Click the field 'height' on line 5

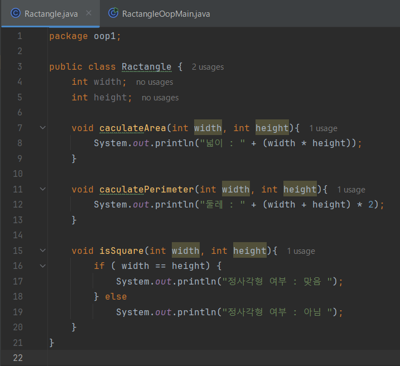(x=110, y=98)
